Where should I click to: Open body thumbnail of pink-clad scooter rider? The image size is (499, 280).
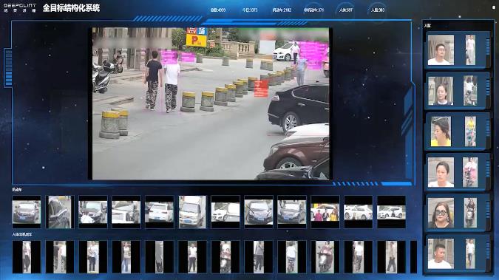click(470, 172)
